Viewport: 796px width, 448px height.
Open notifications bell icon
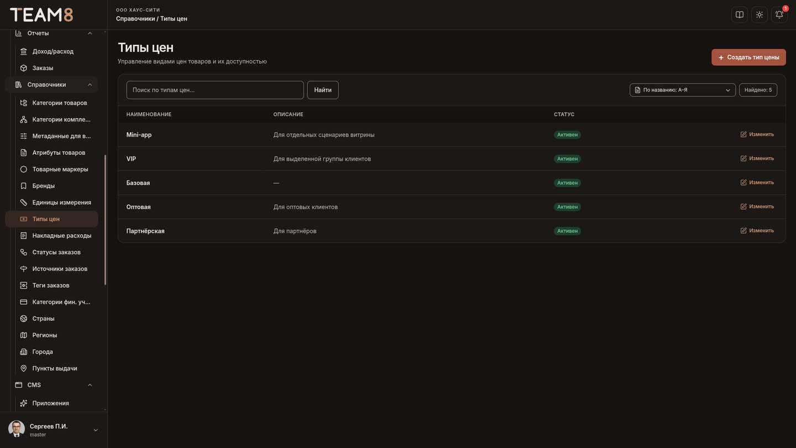[779, 15]
